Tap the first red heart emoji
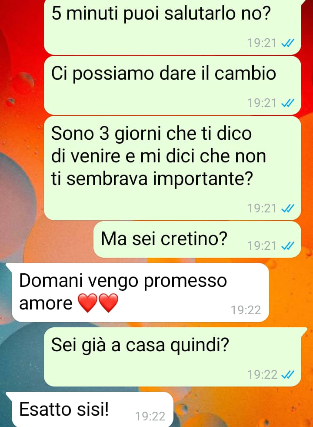This screenshot has height=427, width=313. click(87, 303)
